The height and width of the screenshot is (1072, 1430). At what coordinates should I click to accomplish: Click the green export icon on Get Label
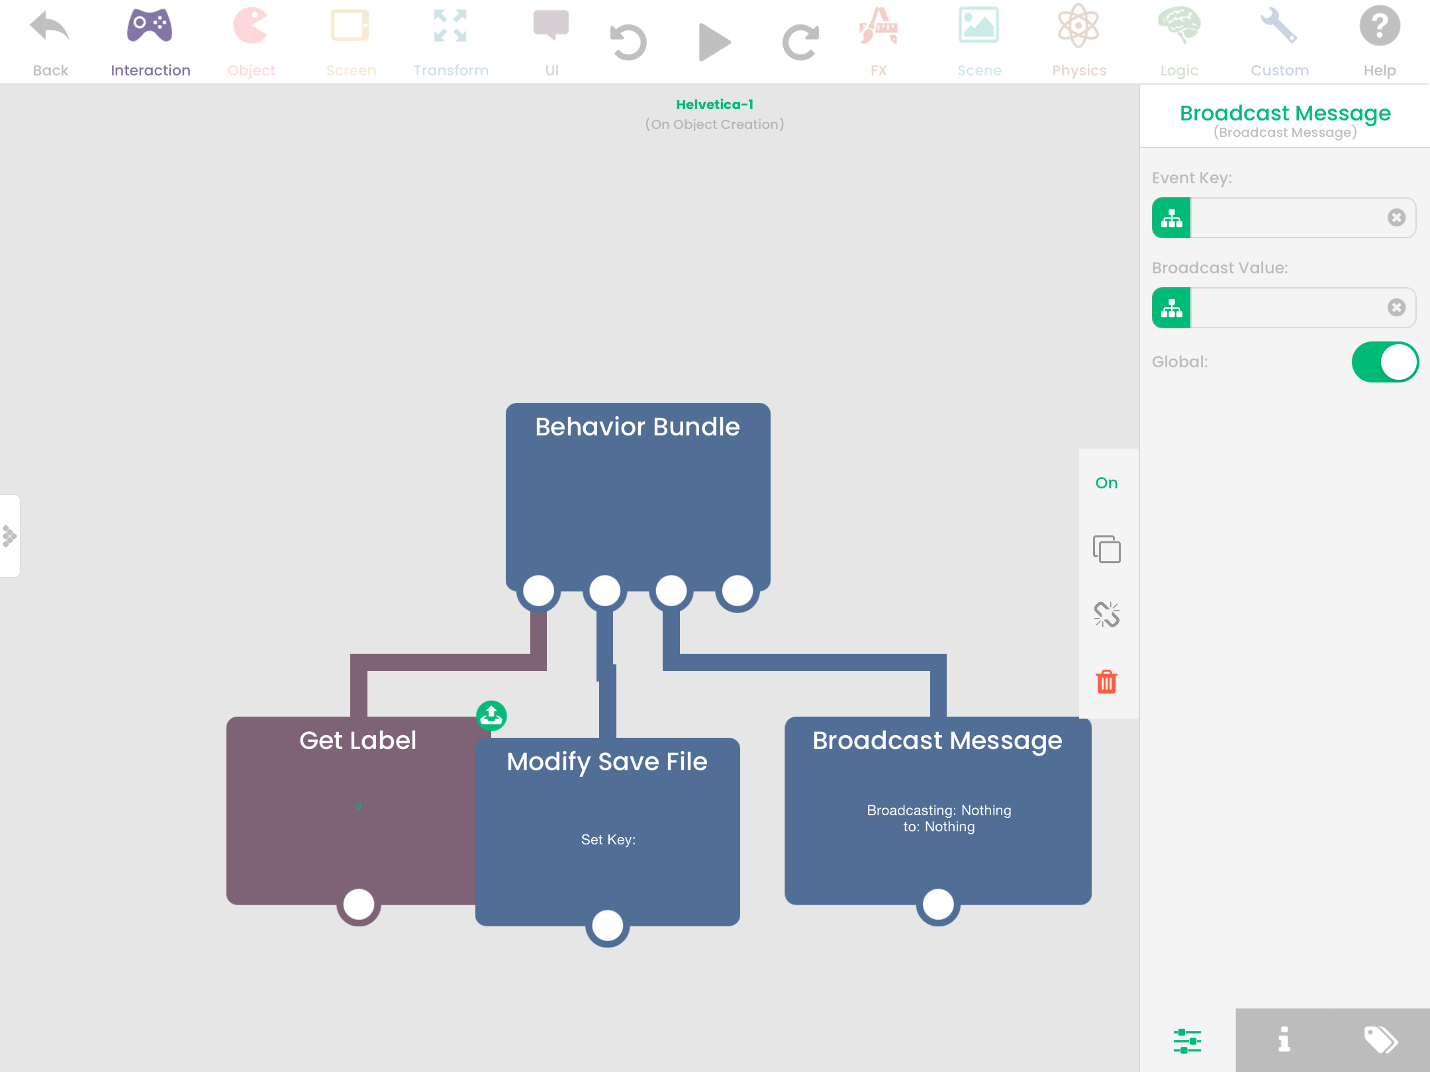click(491, 715)
